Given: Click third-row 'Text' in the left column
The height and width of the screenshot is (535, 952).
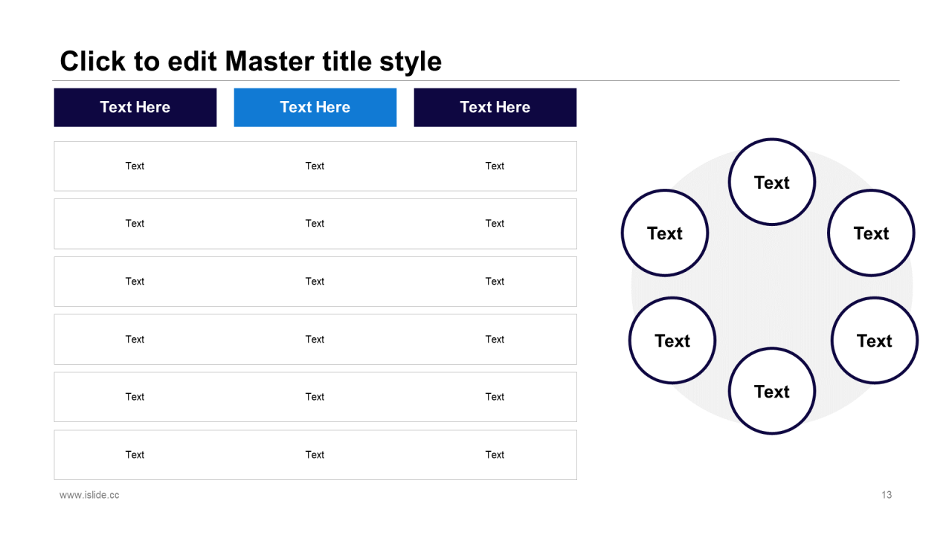Looking at the screenshot, I should [135, 281].
